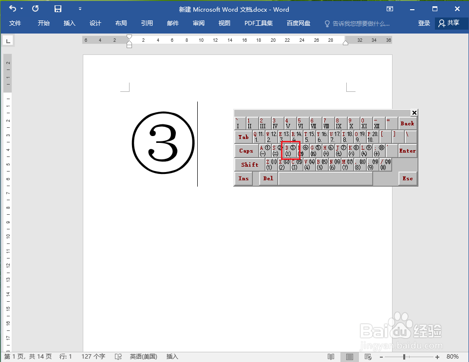Go to the 视图 tab

[x=225, y=23]
